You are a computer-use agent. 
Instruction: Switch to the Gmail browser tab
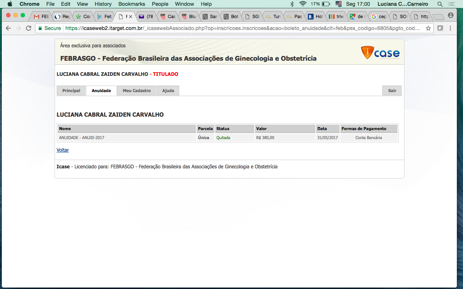tap(41, 17)
